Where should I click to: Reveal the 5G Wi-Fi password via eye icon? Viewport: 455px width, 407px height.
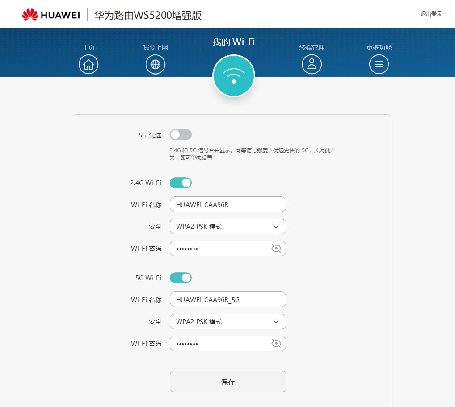[276, 343]
